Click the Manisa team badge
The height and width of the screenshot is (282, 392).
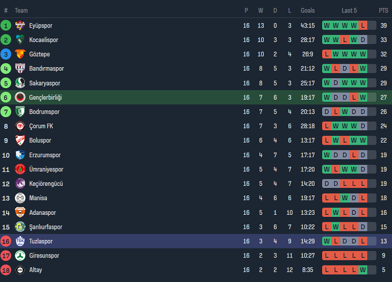20,198
